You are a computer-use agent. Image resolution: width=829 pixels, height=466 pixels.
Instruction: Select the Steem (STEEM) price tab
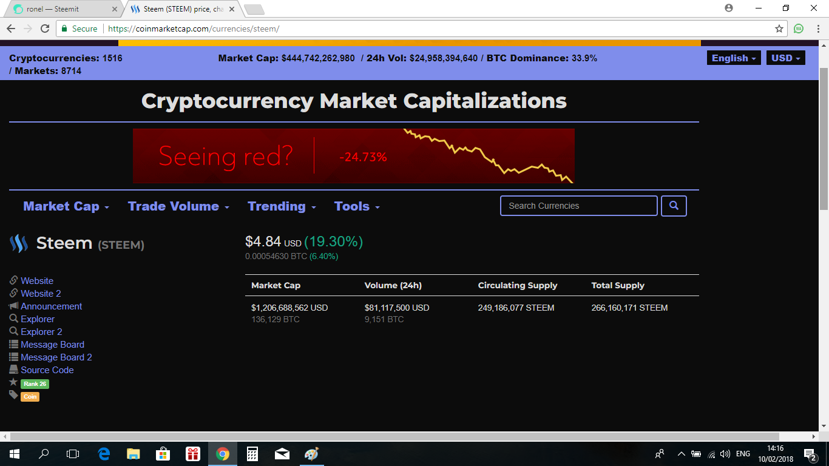(182, 9)
